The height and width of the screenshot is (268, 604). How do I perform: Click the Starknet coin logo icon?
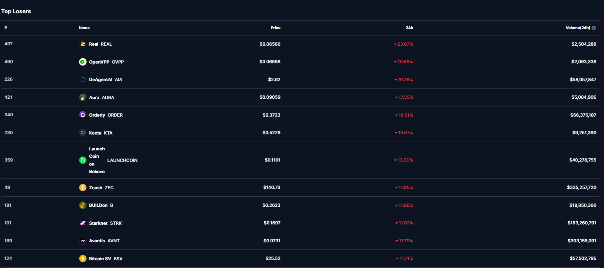pyautogui.click(x=82, y=223)
